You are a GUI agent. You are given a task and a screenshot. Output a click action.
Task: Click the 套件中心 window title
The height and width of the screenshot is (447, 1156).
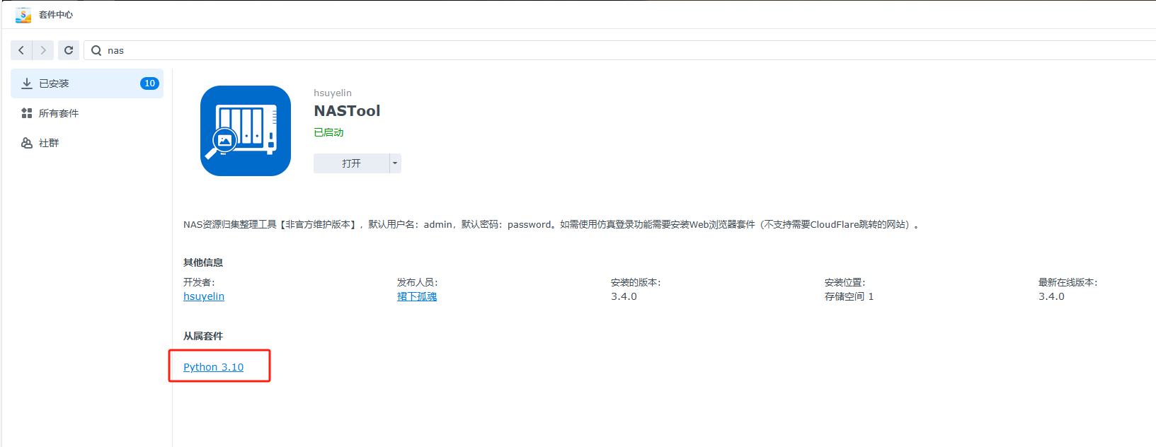tap(56, 15)
